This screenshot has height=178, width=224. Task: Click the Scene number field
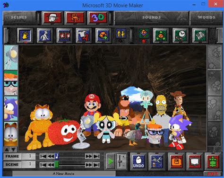(x=28, y=164)
